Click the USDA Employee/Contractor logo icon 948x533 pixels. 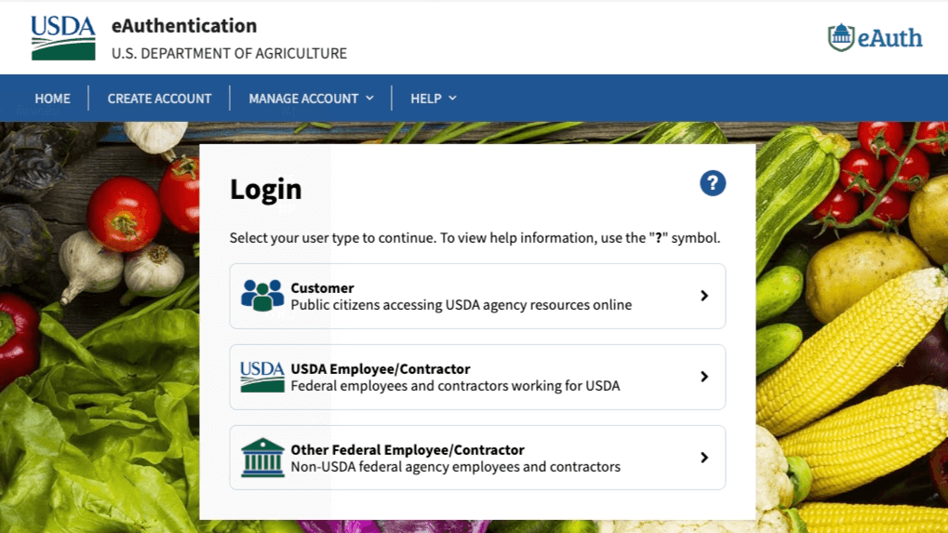click(x=262, y=377)
